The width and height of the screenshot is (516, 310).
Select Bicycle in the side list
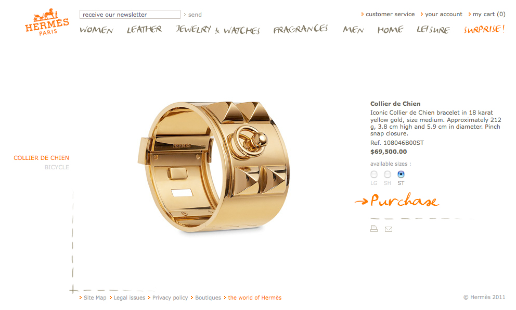click(57, 167)
